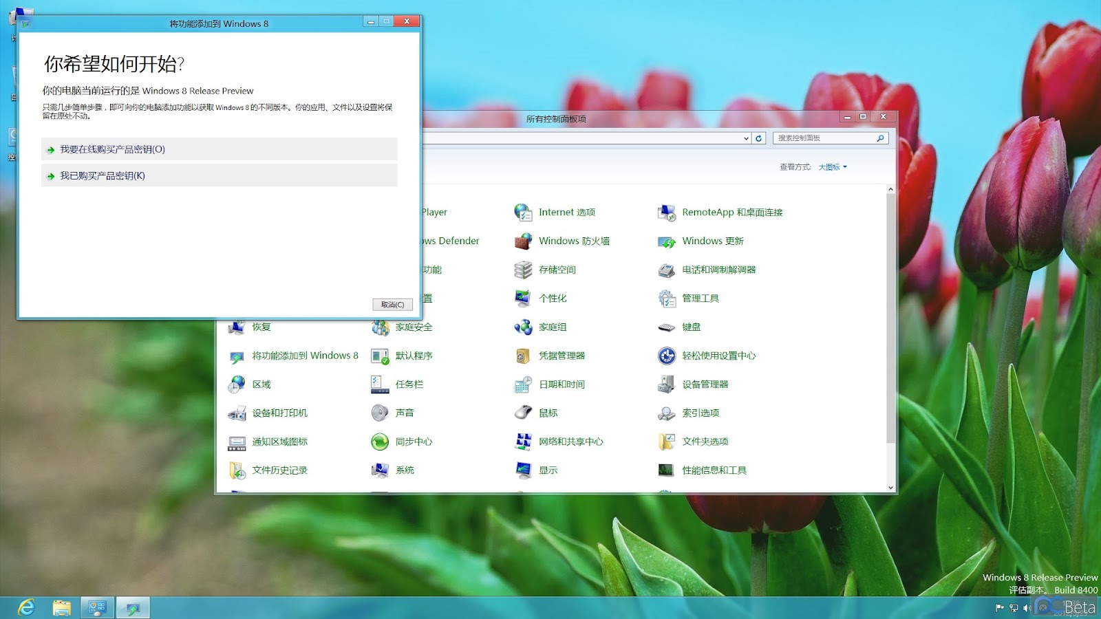Choose 我要在线购买产品密钥(O)
Screen dimensions: 1101x619
[x=219, y=149]
